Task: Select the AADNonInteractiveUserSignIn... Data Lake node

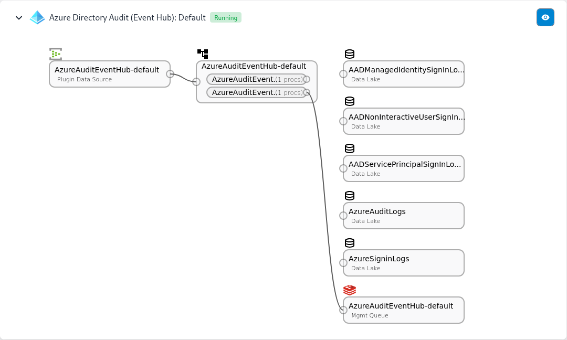Action: pyautogui.click(x=404, y=121)
